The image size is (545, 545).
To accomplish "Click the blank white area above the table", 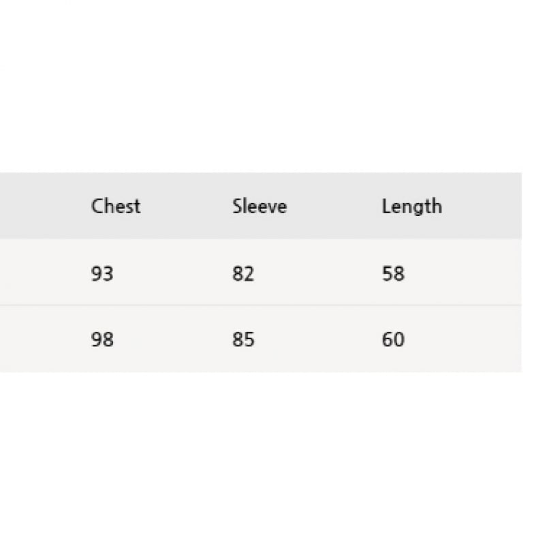I will [271, 87].
